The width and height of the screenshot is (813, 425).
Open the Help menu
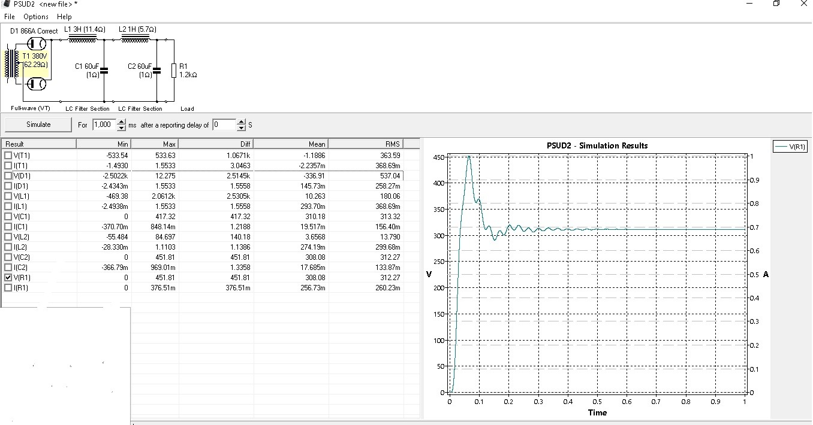click(64, 17)
